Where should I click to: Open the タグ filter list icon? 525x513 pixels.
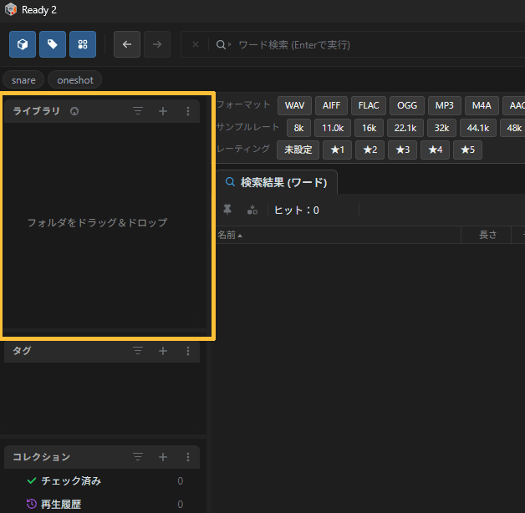(138, 351)
